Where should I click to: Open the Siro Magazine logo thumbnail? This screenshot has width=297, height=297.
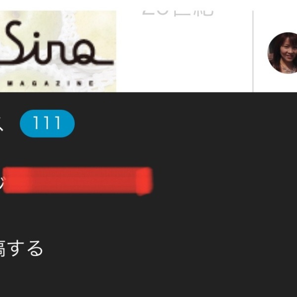[x=58, y=51]
